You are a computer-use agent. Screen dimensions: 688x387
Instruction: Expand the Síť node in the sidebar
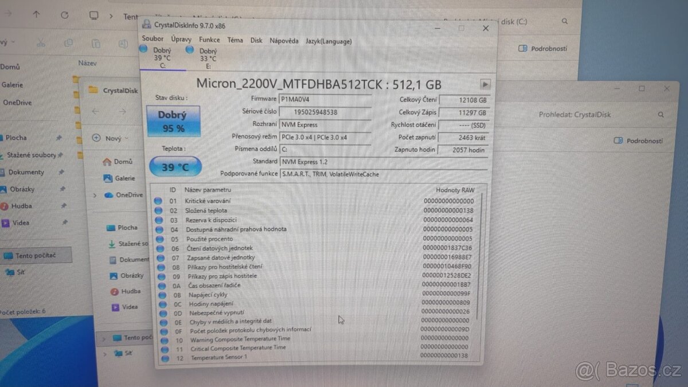(x=104, y=354)
